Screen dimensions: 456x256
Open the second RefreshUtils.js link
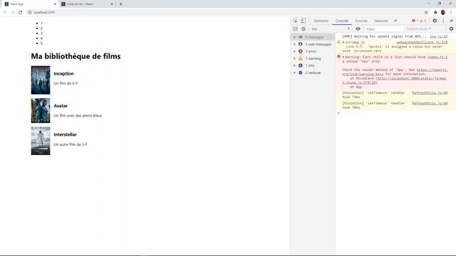click(x=430, y=103)
